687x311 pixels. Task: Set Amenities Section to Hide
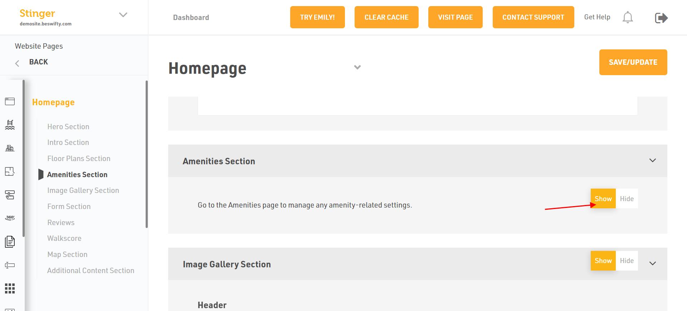pyautogui.click(x=627, y=199)
